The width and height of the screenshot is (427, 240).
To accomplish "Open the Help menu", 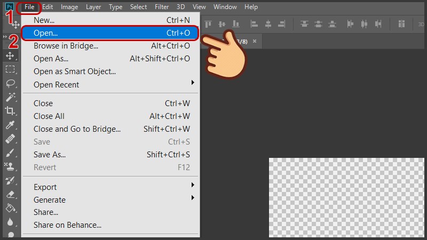I will (x=251, y=7).
